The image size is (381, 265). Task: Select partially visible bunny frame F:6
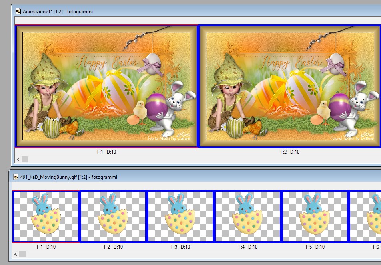coord(365,216)
